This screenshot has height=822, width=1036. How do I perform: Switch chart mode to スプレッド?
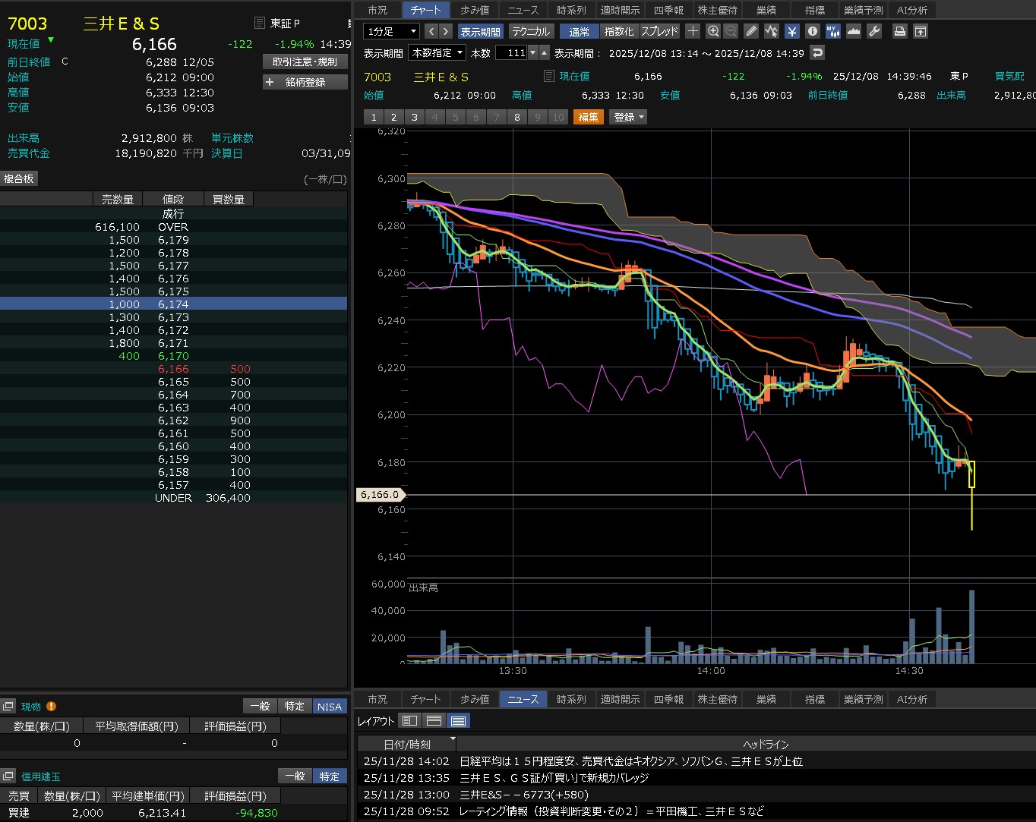point(659,31)
